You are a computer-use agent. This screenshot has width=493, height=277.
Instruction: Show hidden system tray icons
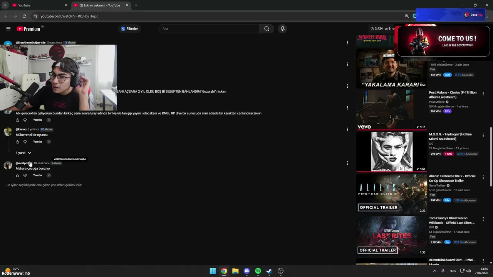pos(435,271)
